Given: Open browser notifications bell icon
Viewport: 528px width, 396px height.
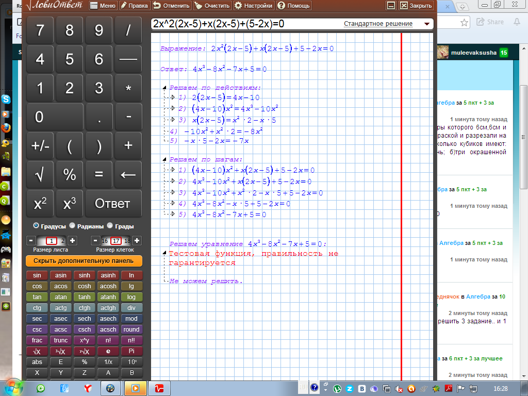Looking at the screenshot, I should (x=517, y=22).
